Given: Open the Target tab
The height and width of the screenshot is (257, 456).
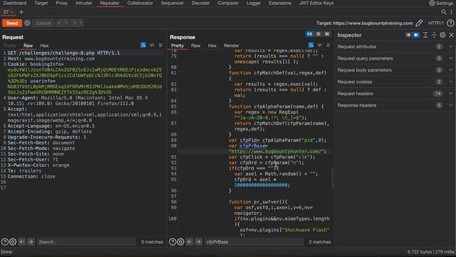Looking at the screenshot, I should pyautogui.click(x=41, y=3).
